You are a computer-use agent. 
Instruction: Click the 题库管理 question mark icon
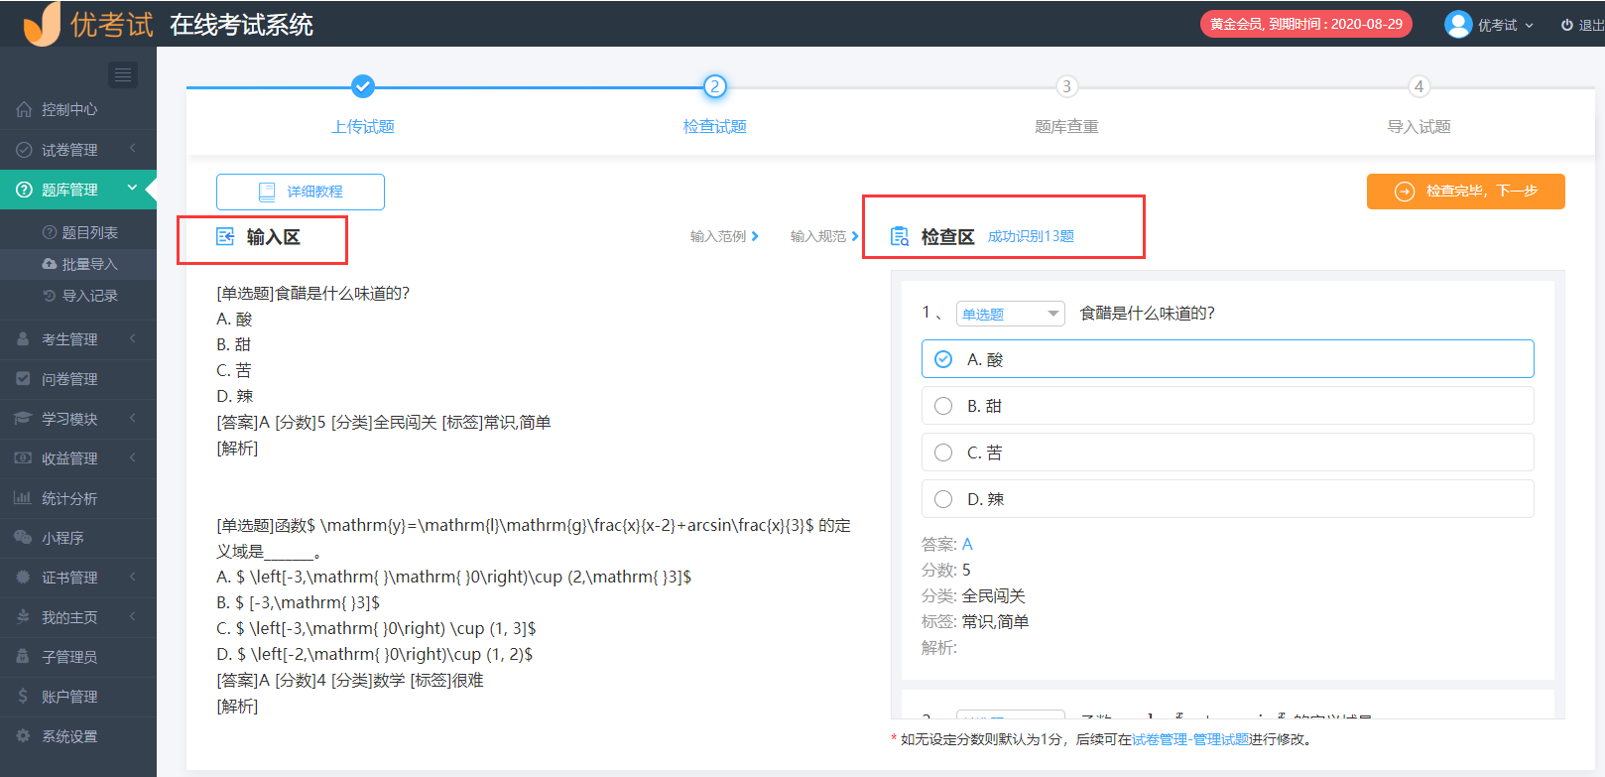pos(24,190)
